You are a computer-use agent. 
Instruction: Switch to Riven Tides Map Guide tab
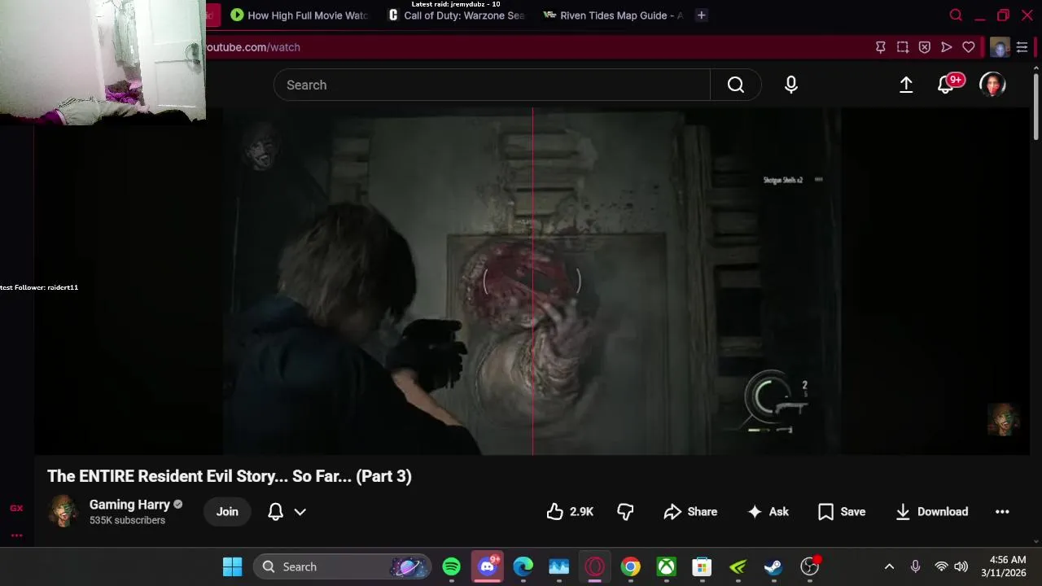point(613,15)
